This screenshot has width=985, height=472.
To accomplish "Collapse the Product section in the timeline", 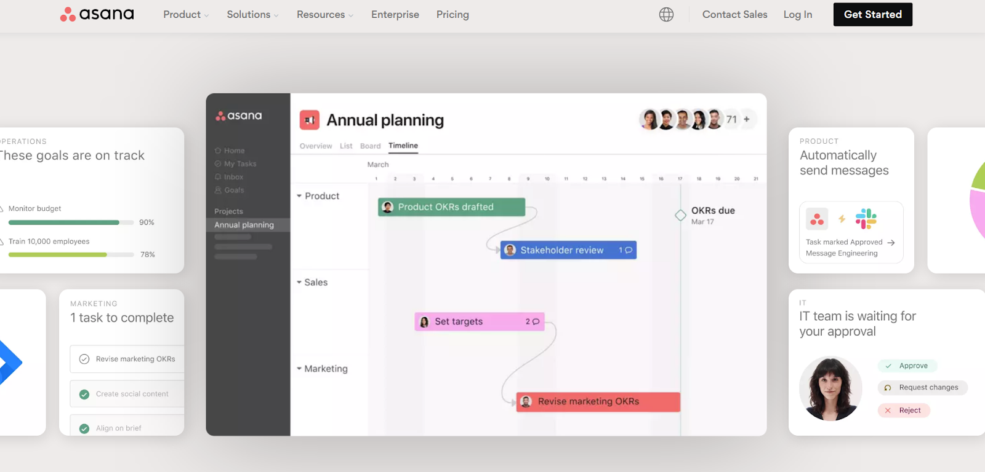I will coord(299,196).
